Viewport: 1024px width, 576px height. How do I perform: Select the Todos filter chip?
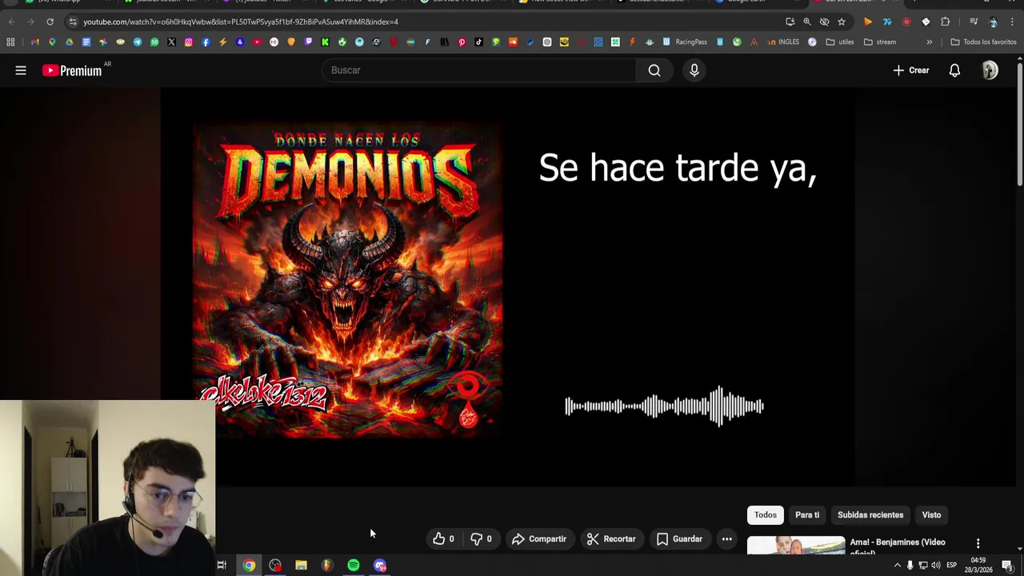766,515
